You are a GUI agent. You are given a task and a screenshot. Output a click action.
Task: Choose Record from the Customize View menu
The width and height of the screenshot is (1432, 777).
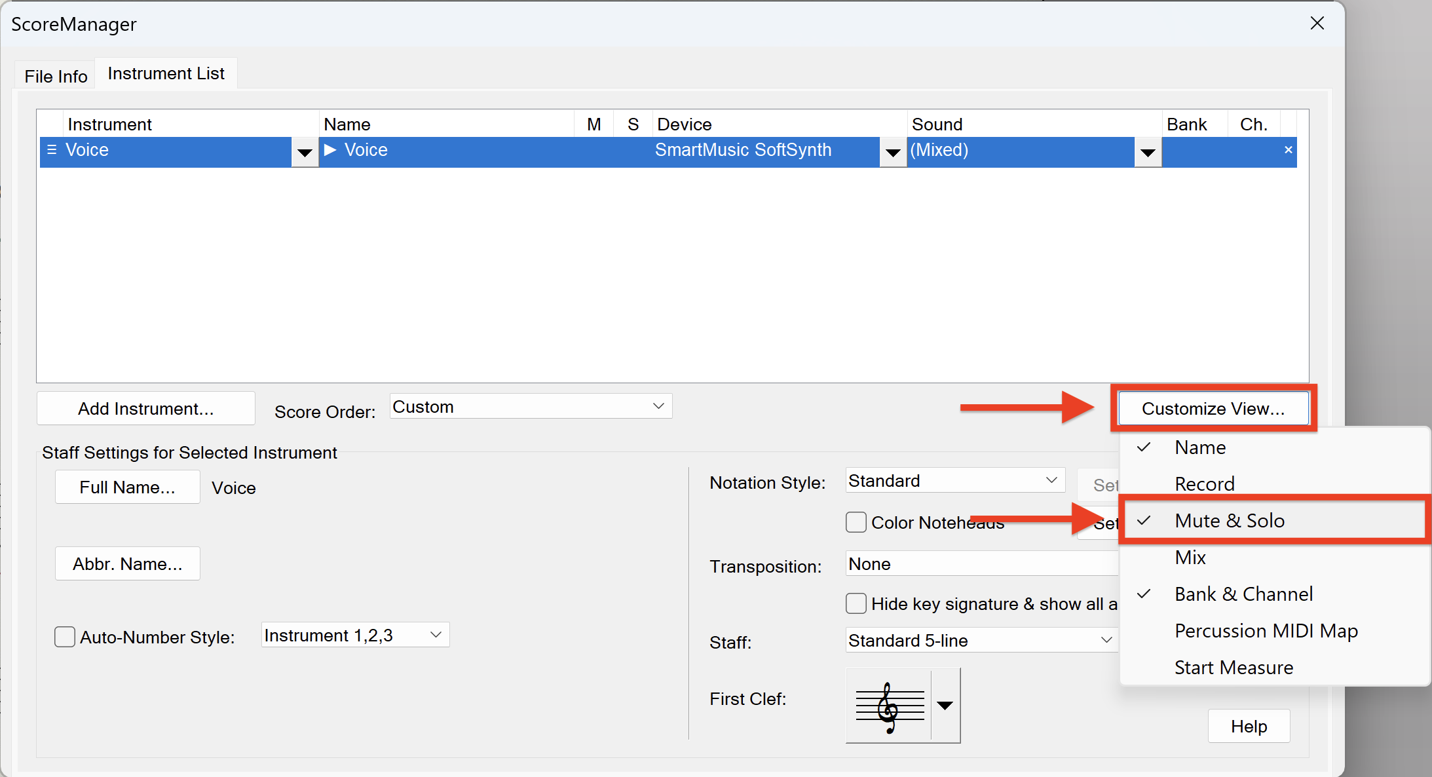point(1274,484)
